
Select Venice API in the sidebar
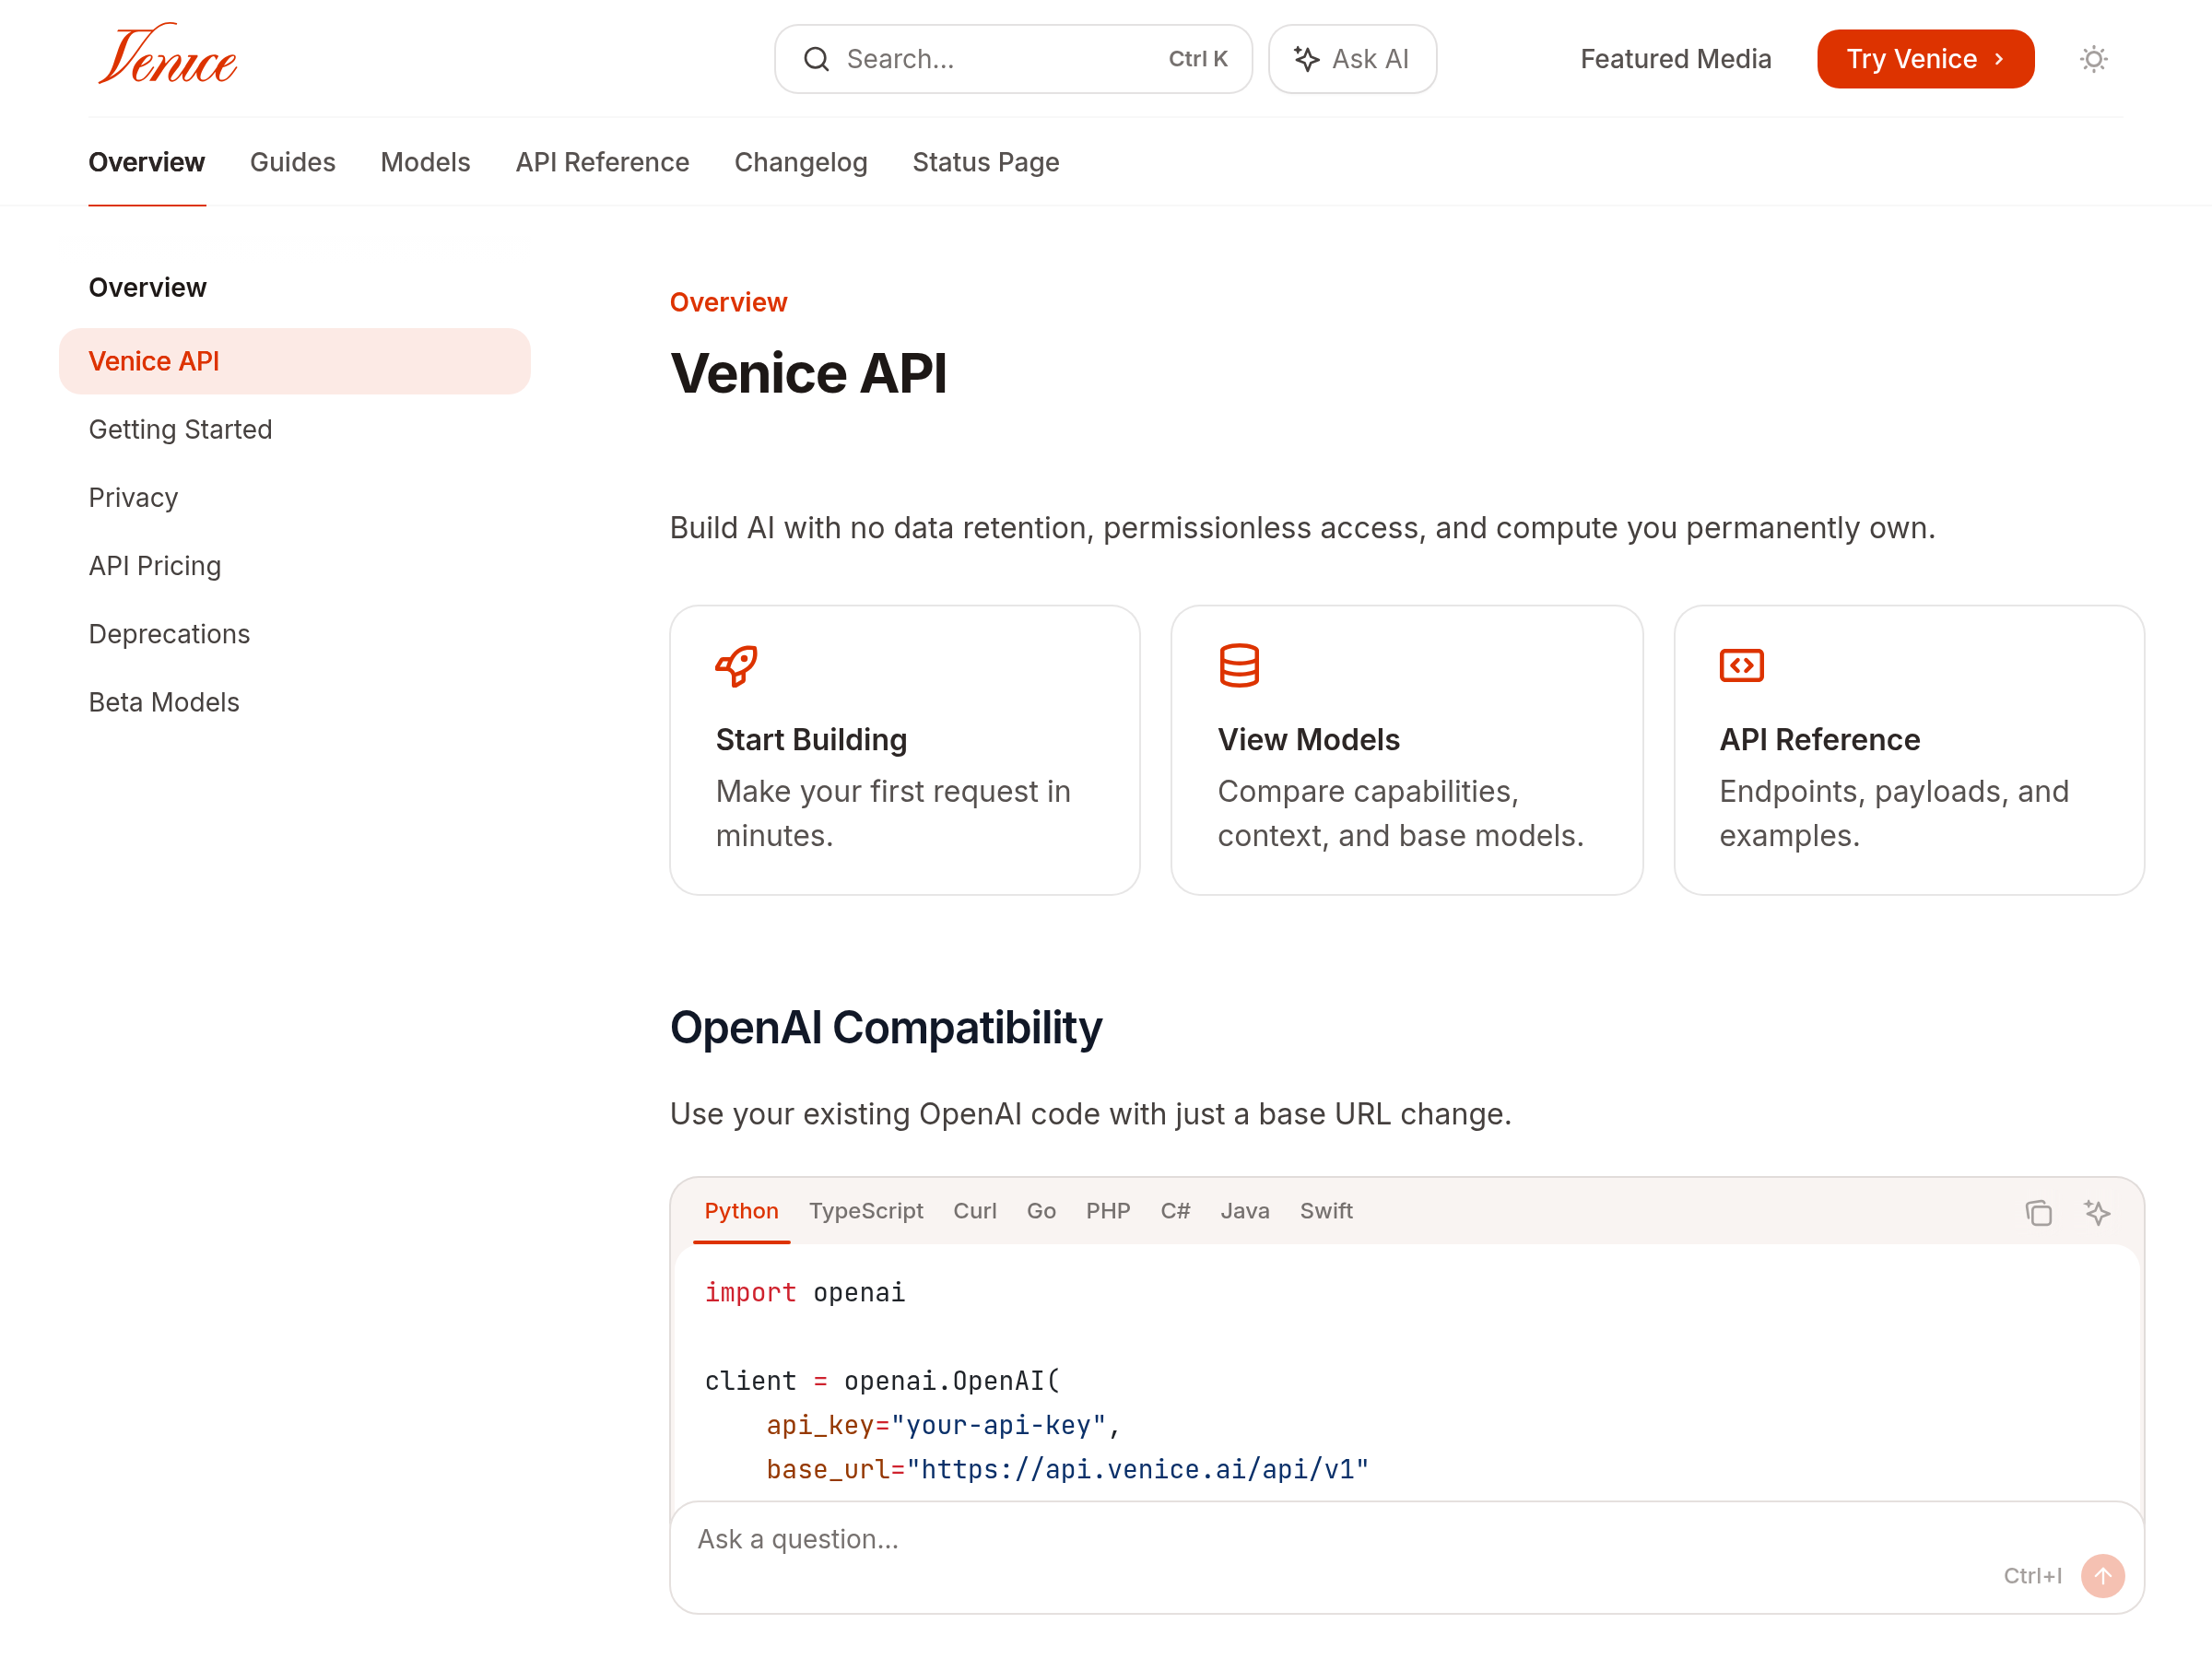pyautogui.click(x=295, y=361)
